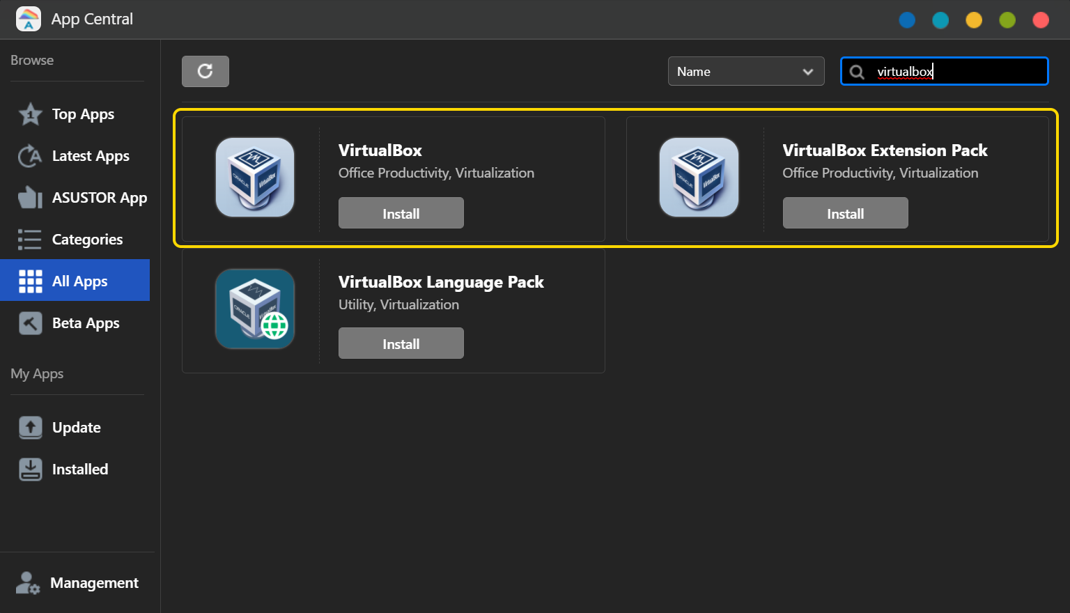Open VirtualBox Language Pack title
The height and width of the screenshot is (613, 1070).
click(441, 282)
